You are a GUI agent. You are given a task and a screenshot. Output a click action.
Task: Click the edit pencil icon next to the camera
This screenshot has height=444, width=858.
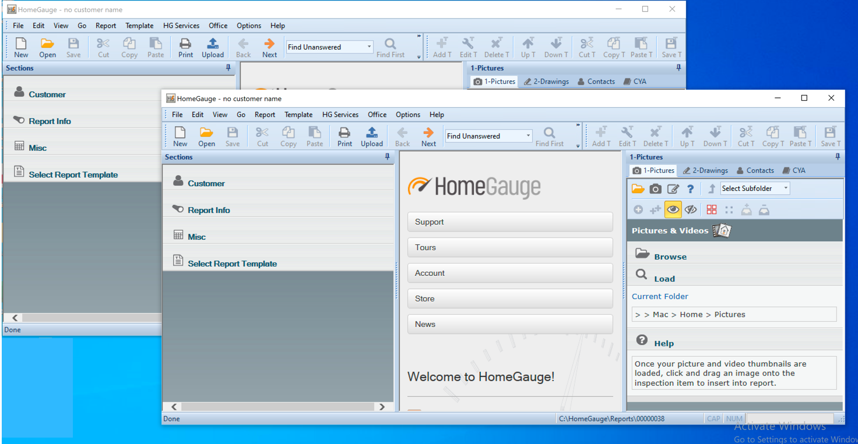coord(673,189)
